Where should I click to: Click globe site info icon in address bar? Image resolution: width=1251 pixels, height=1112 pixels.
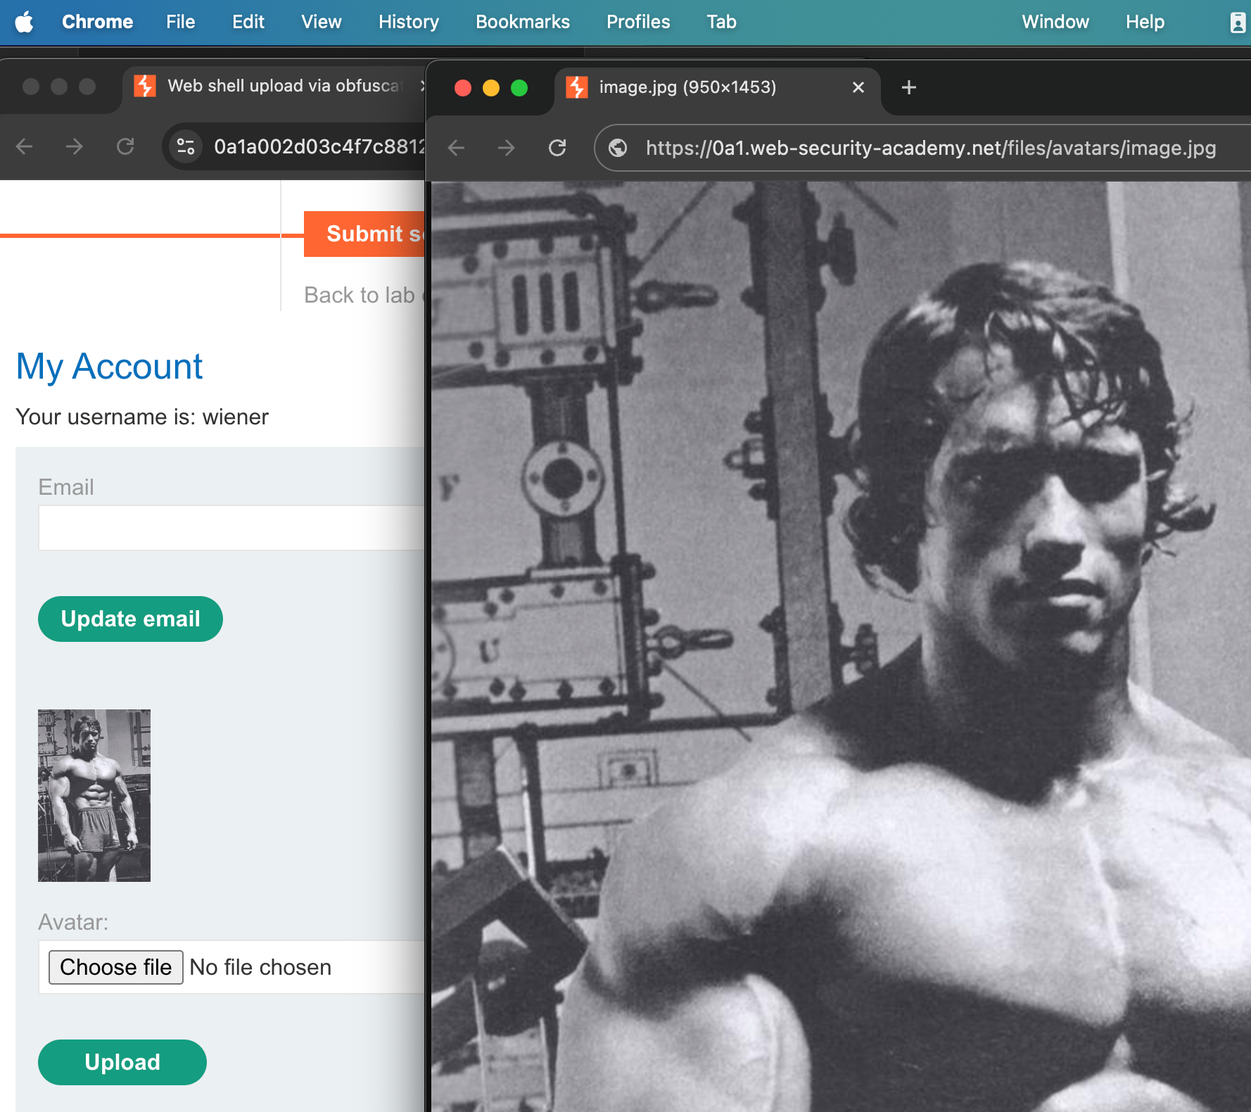[x=618, y=148]
